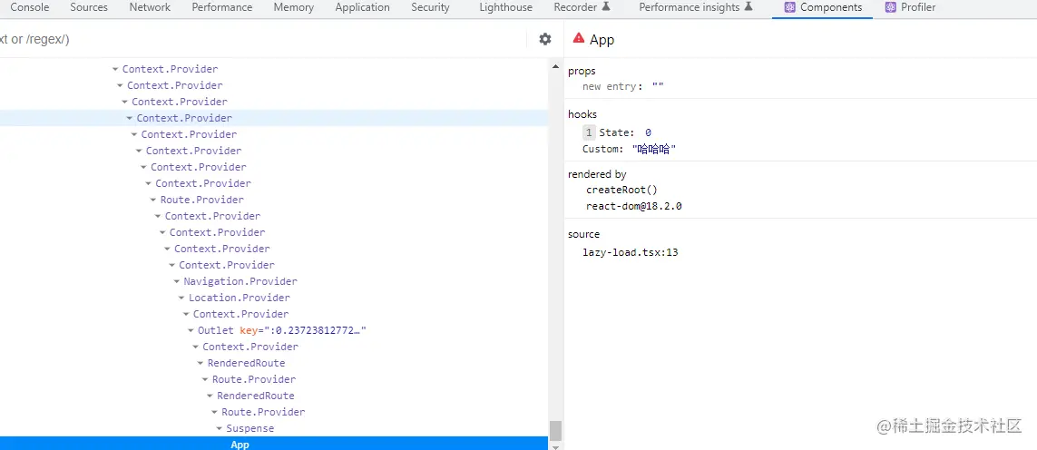Click the React icon on Components tab
The image size is (1037, 450).
(788, 7)
